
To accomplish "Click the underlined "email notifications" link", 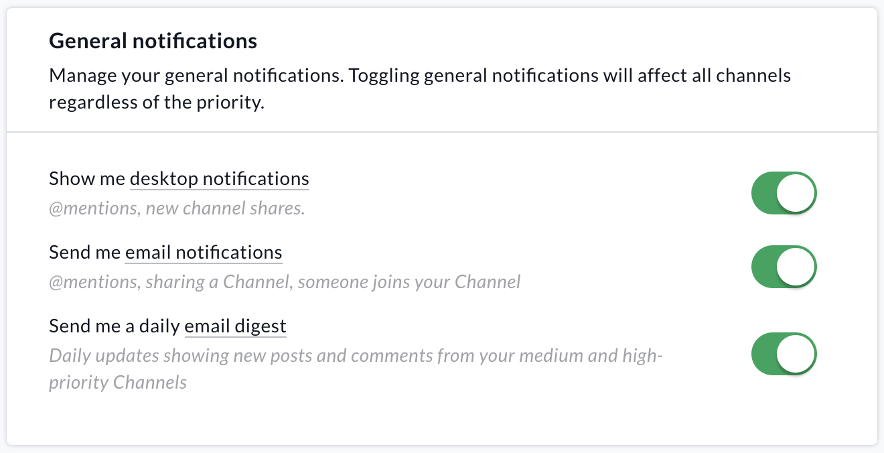I will tap(204, 253).
